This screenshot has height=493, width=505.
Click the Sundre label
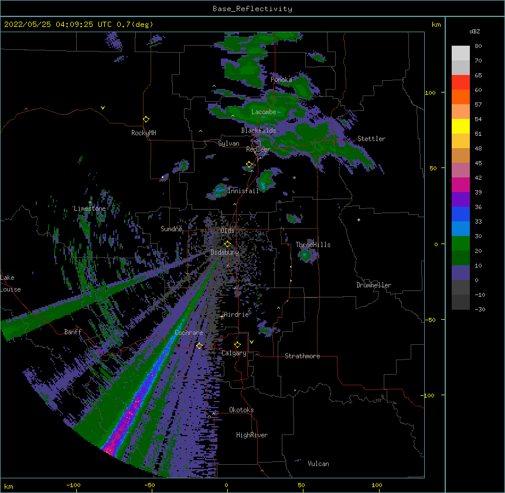click(x=171, y=229)
